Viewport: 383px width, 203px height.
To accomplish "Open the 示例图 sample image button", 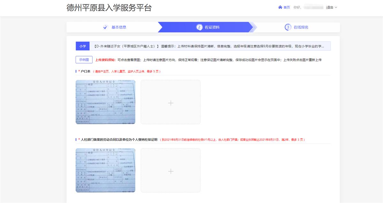I will [x=84, y=60].
